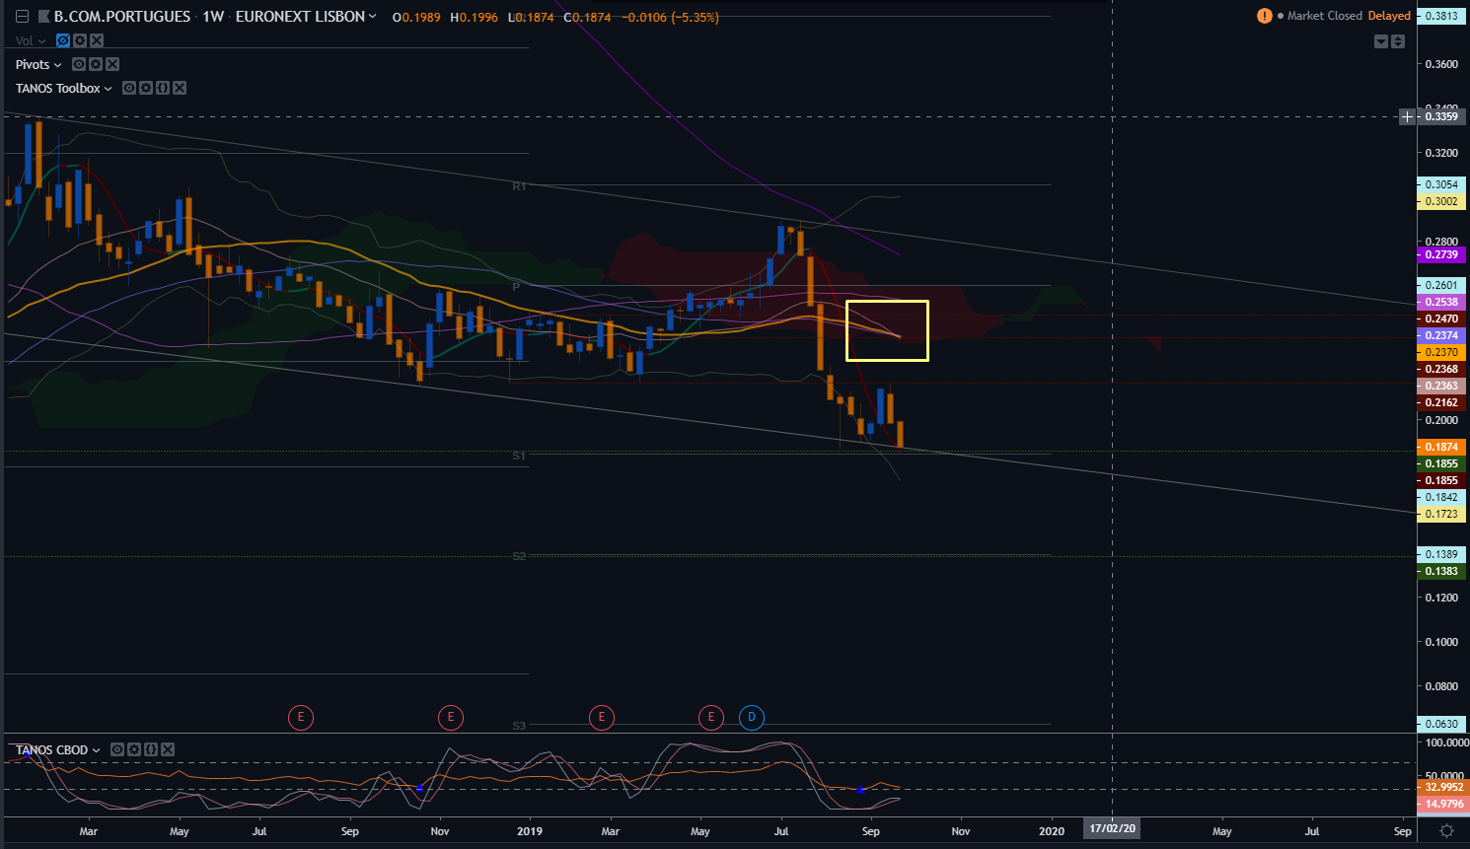
Task: Click the dividend D marker
Action: 752,717
